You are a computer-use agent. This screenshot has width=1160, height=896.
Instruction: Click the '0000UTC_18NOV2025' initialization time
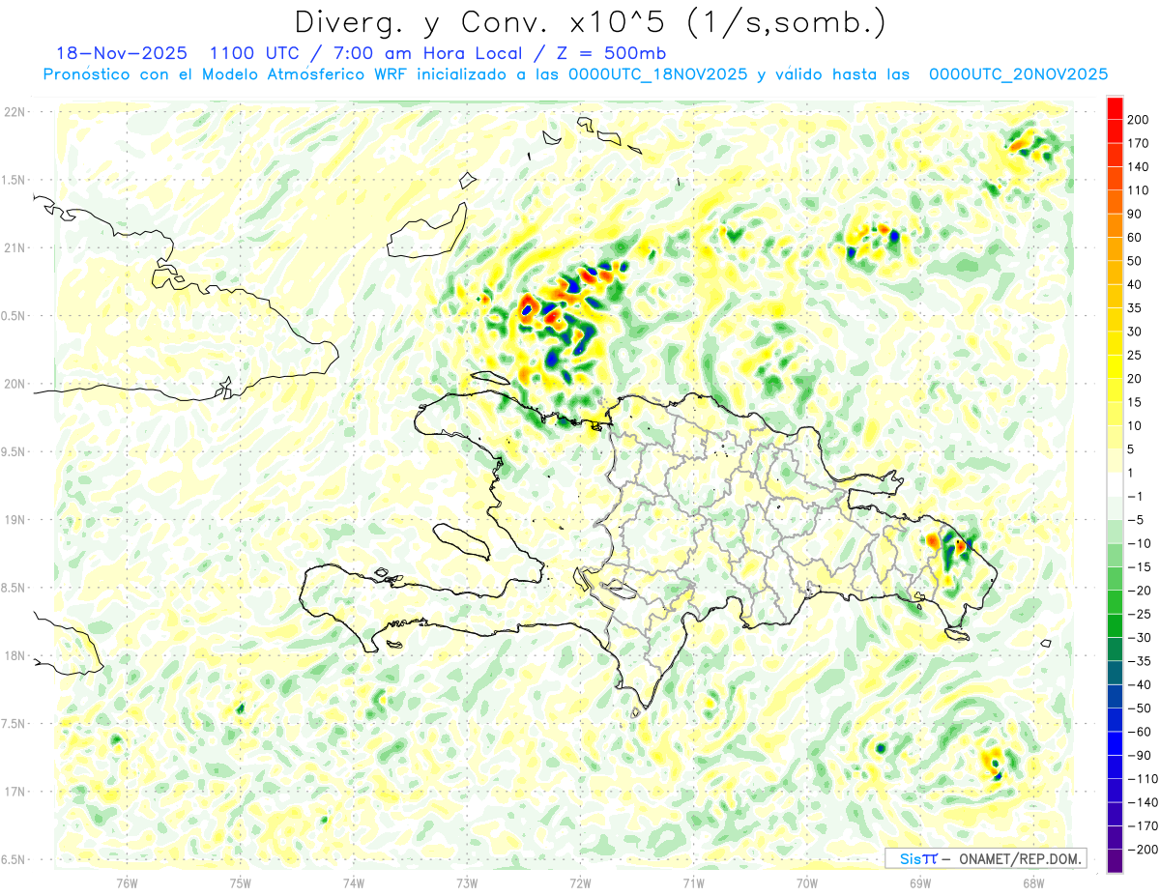pos(657,74)
